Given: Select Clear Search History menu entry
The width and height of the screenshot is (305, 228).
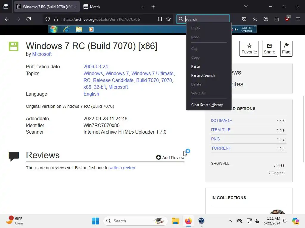Looking at the screenshot, I should click(x=209, y=105).
